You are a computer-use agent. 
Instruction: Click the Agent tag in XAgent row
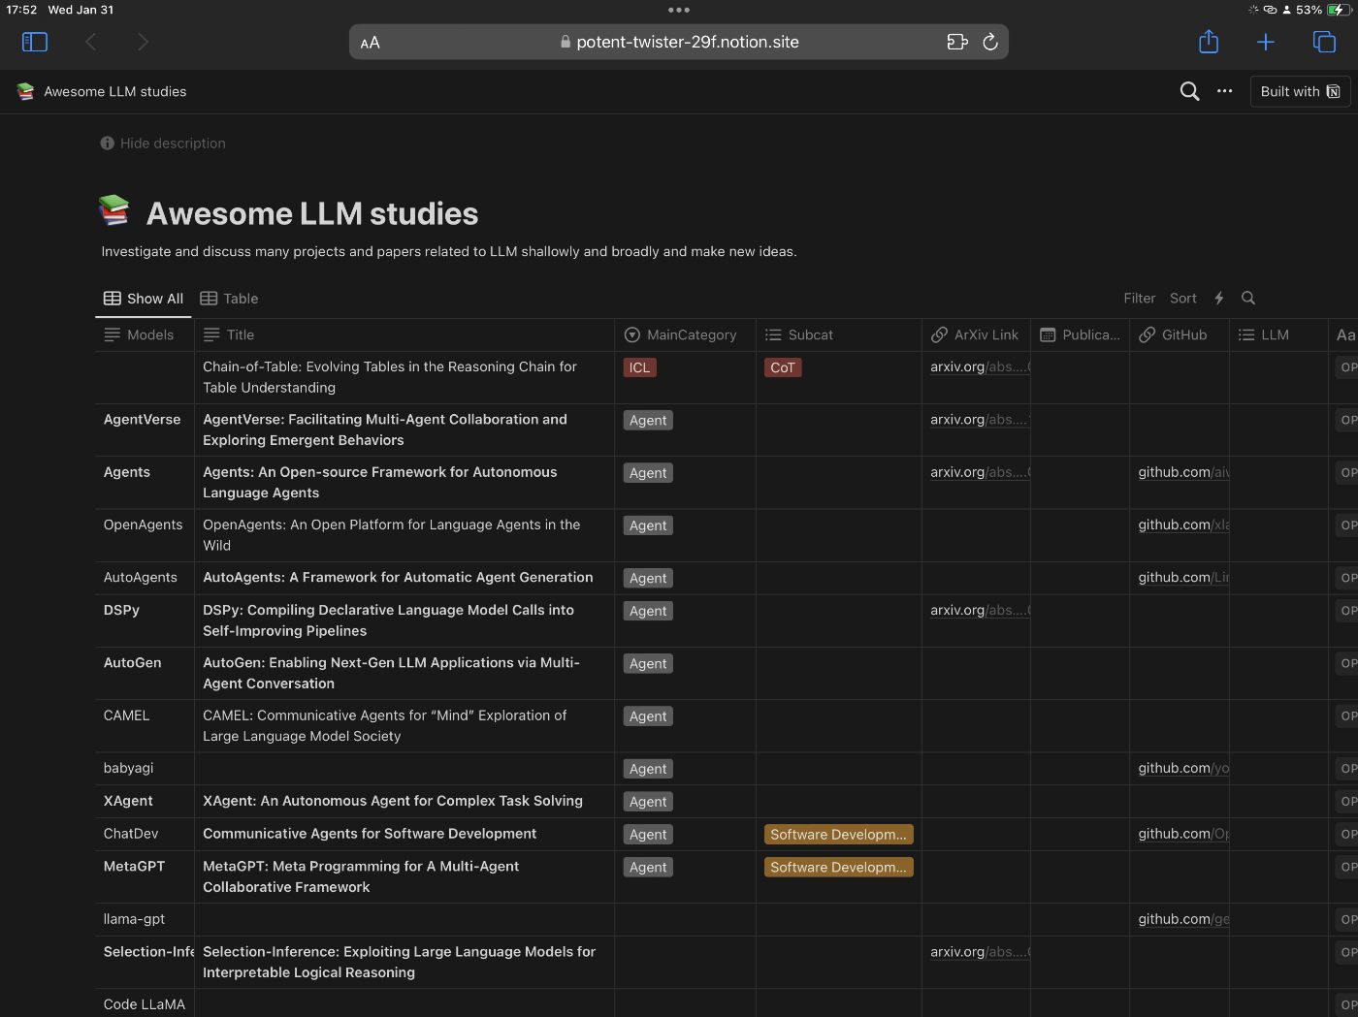648,802
